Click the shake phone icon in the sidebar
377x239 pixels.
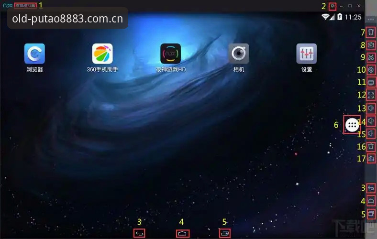371,32
